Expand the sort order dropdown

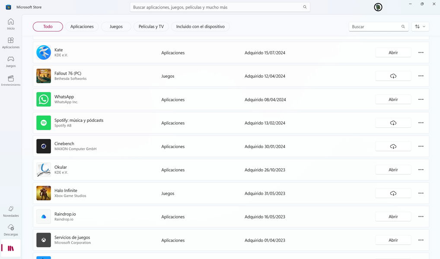[x=420, y=27]
